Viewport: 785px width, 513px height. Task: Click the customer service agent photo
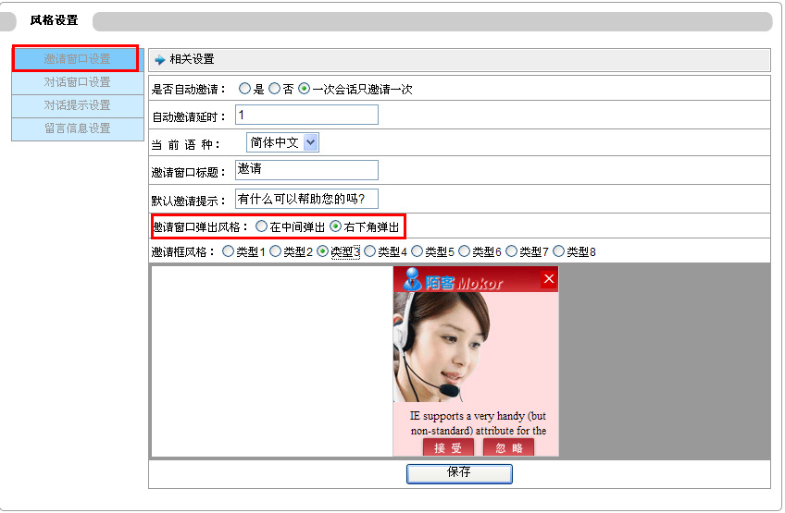tap(442, 347)
